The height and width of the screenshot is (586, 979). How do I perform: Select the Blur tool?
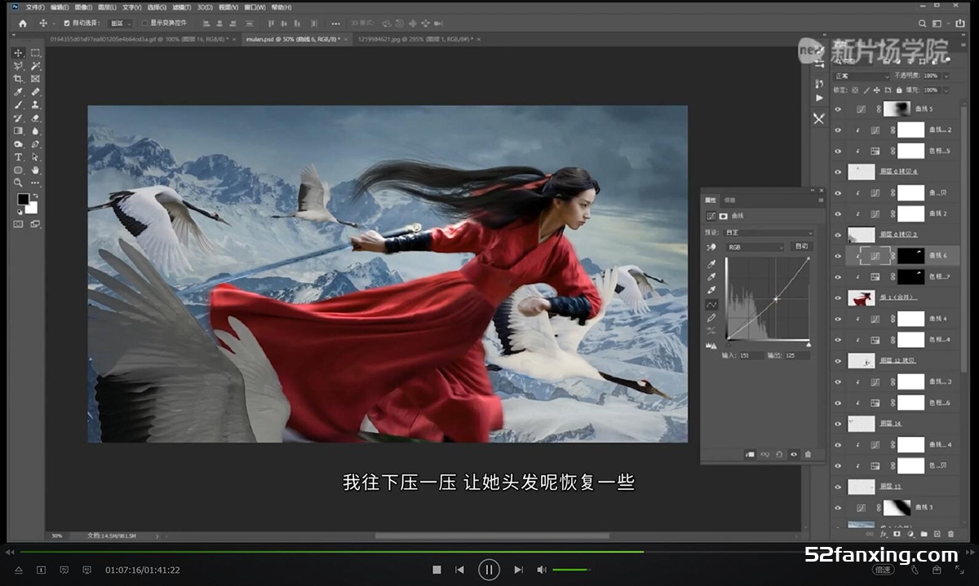coord(35,131)
